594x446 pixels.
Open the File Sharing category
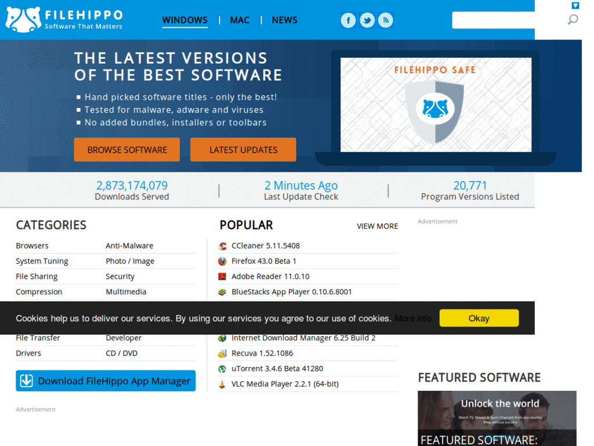37,276
